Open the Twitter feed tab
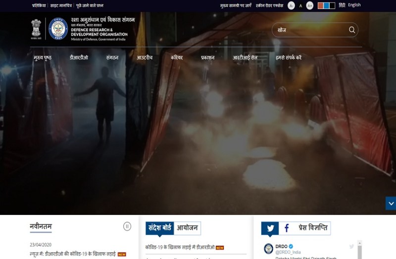This screenshot has height=259, width=396. coord(270,228)
